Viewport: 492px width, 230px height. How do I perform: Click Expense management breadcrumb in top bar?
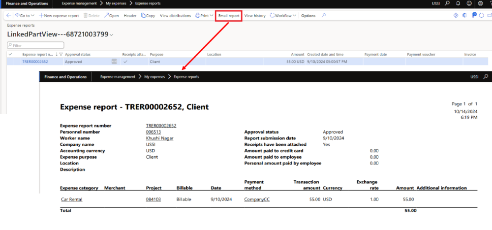point(79,3)
